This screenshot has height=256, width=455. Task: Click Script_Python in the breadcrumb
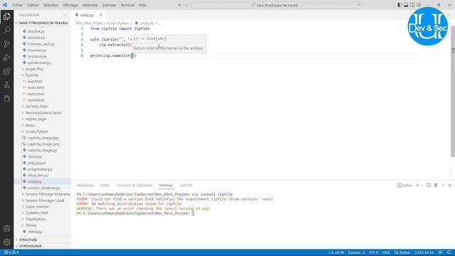tap(118, 23)
